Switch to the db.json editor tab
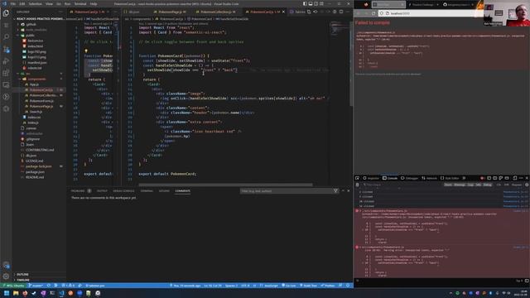Viewport: 530px width, 298px height. pos(134,12)
